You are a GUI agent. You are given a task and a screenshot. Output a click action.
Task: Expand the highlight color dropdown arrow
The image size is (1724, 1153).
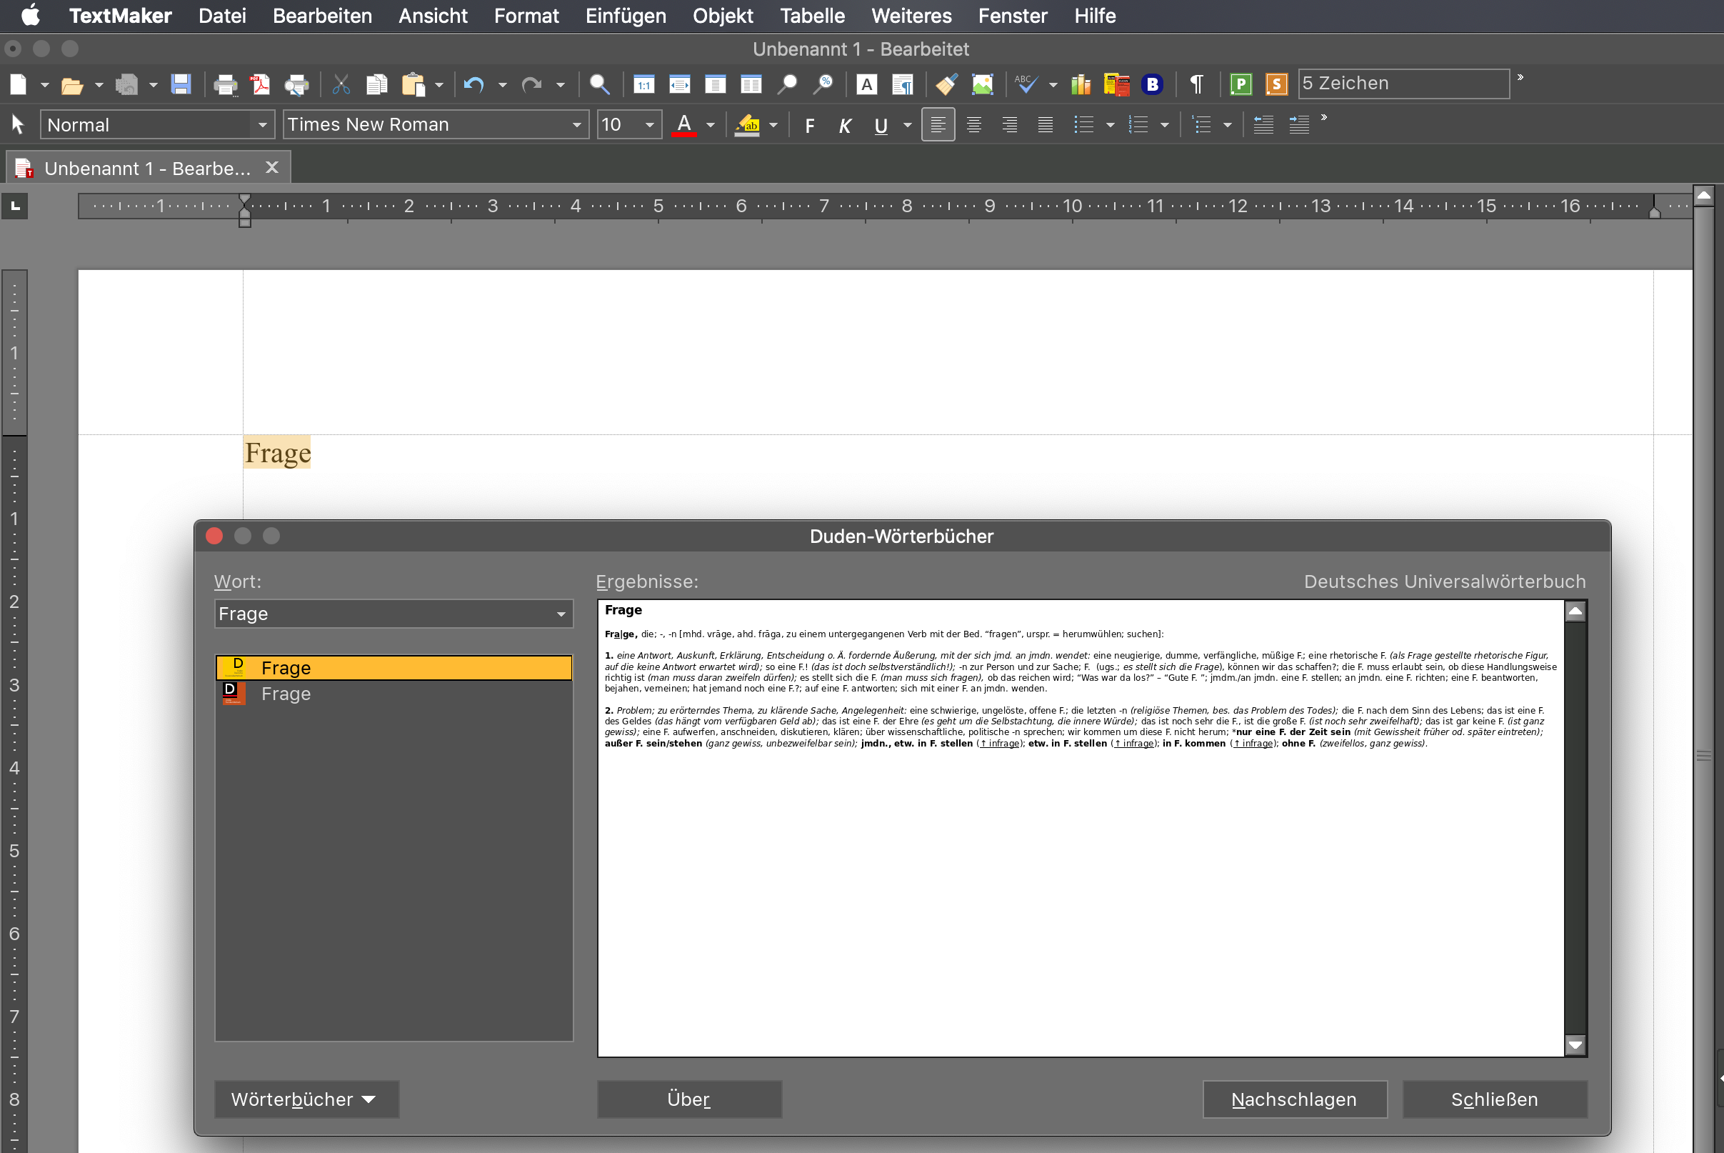click(773, 126)
